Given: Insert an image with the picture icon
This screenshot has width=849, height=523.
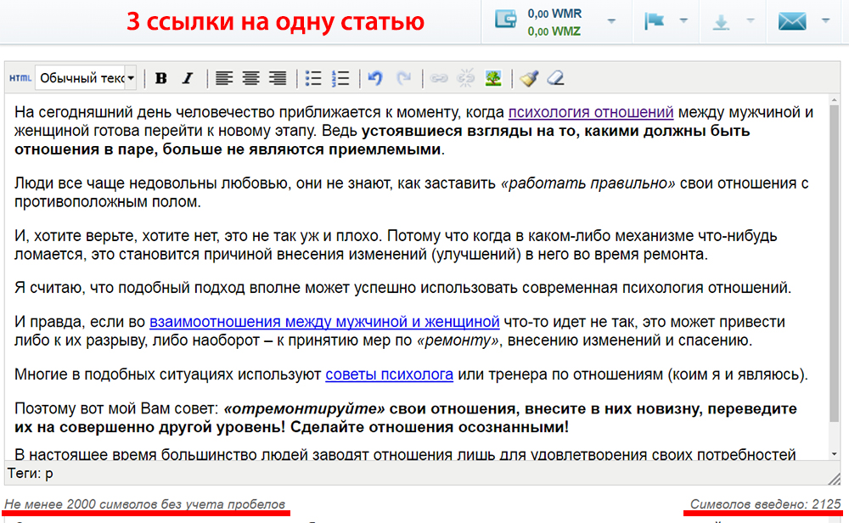Looking at the screenshot, I should 492,79.
